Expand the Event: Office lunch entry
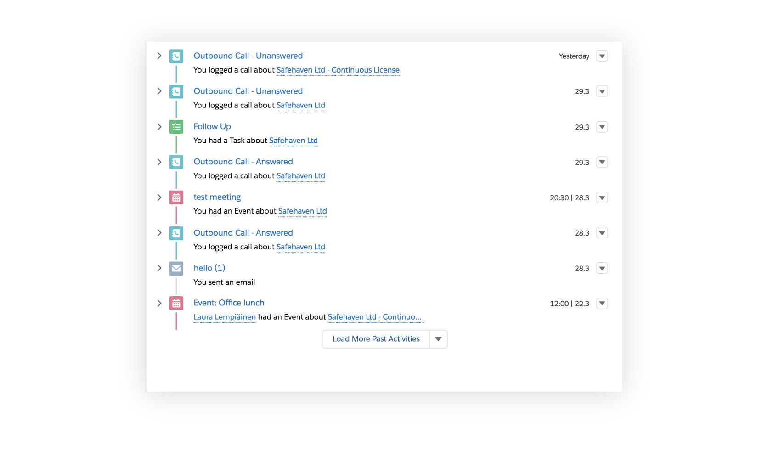This screenshot has width=768, height=462. pyautogui.click(x=159, y=303)
